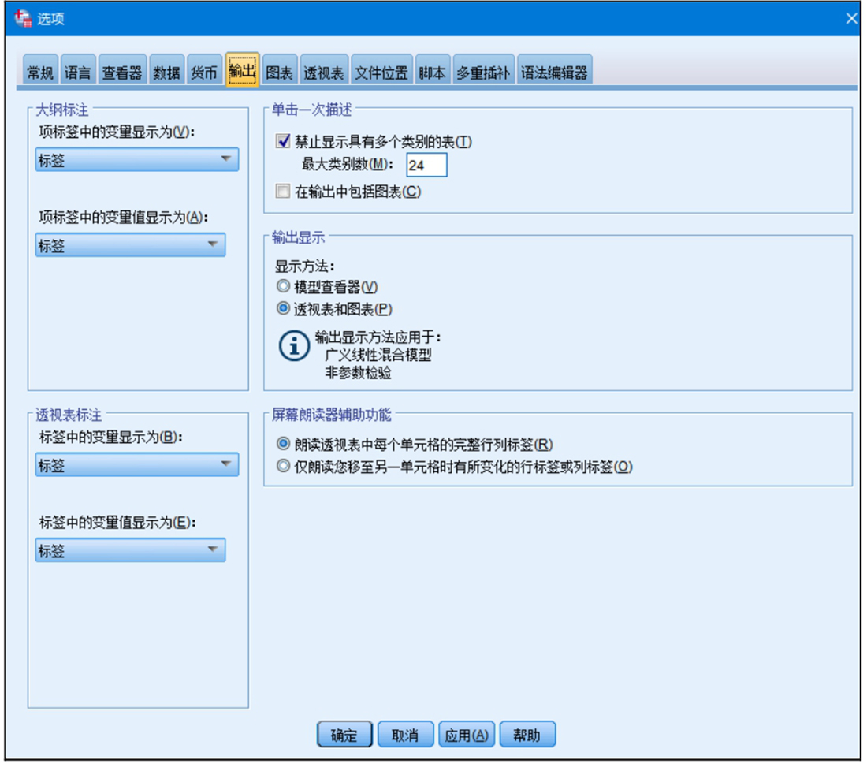Viewport: 867px width, 771px height.
Task: Expand 标签中的变量值显示为 dropdown in 透视表标注
Action: 130,550
